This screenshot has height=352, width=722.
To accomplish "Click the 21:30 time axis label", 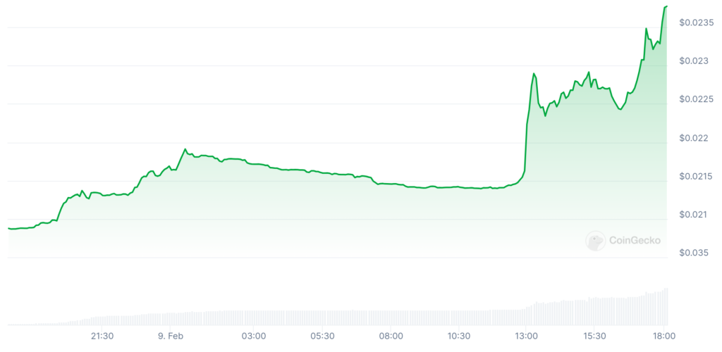I will 103,336.
